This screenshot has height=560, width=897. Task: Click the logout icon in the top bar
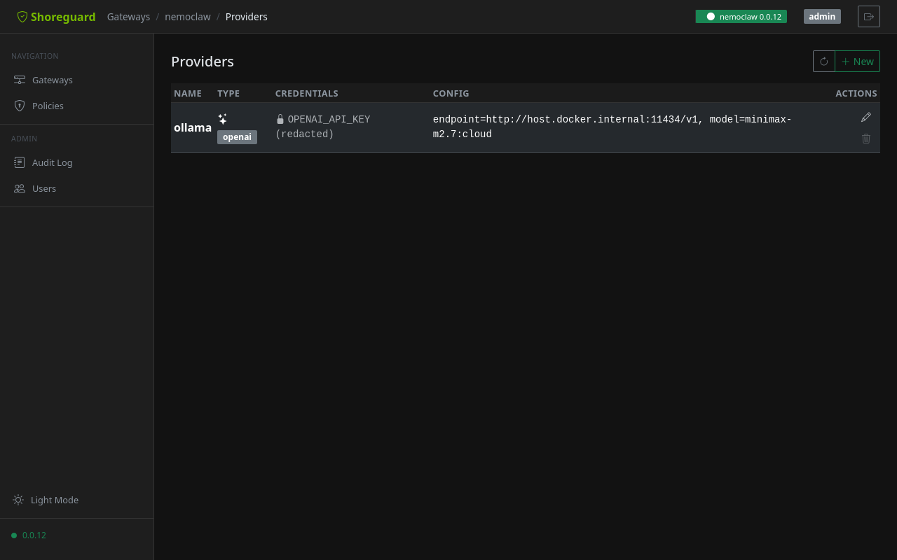868,16
